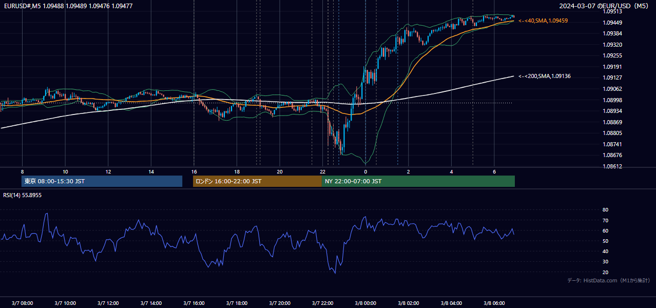This screenshot has height=308, width=656.
Task: Click price level 1.08612 on the scale
Action: [x=612, y=166]
